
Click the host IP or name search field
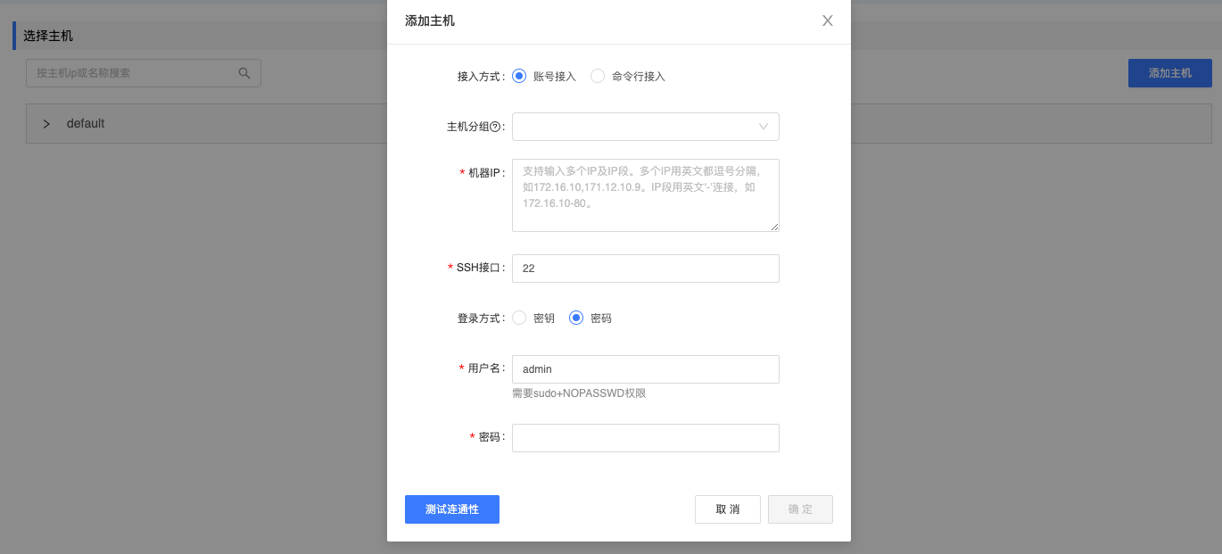(x=134, y=73)
